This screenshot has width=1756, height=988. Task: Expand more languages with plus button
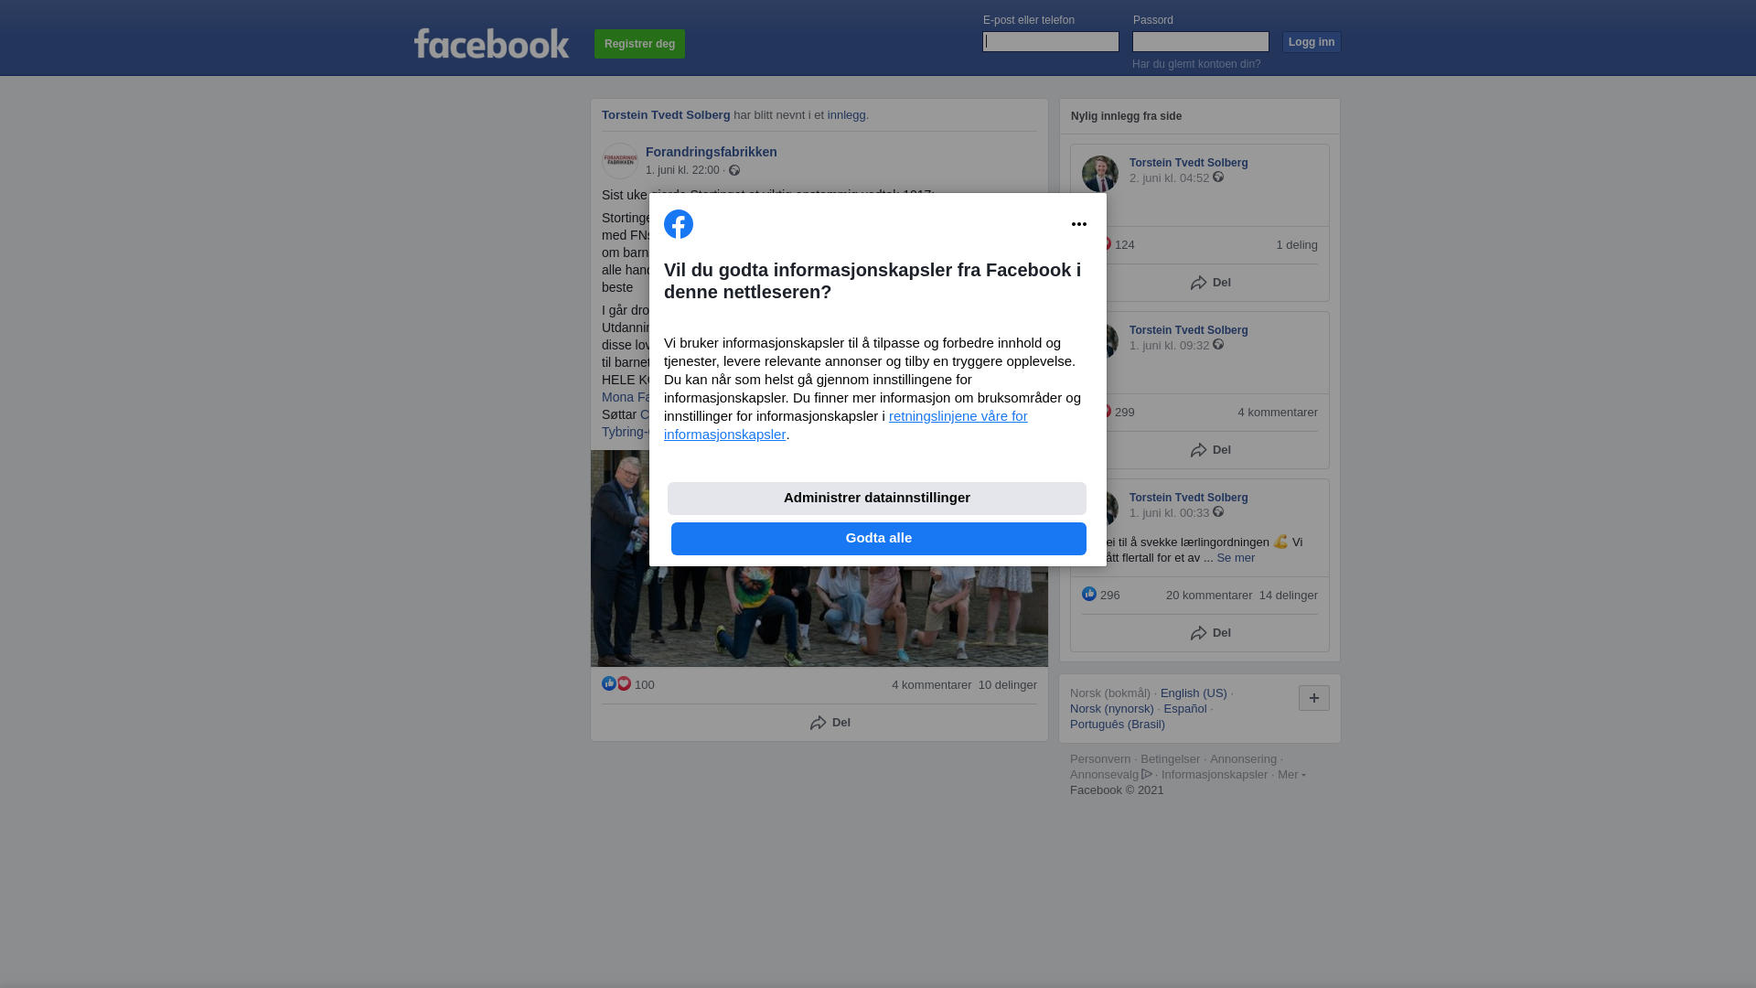click(x=1314, y=698)
